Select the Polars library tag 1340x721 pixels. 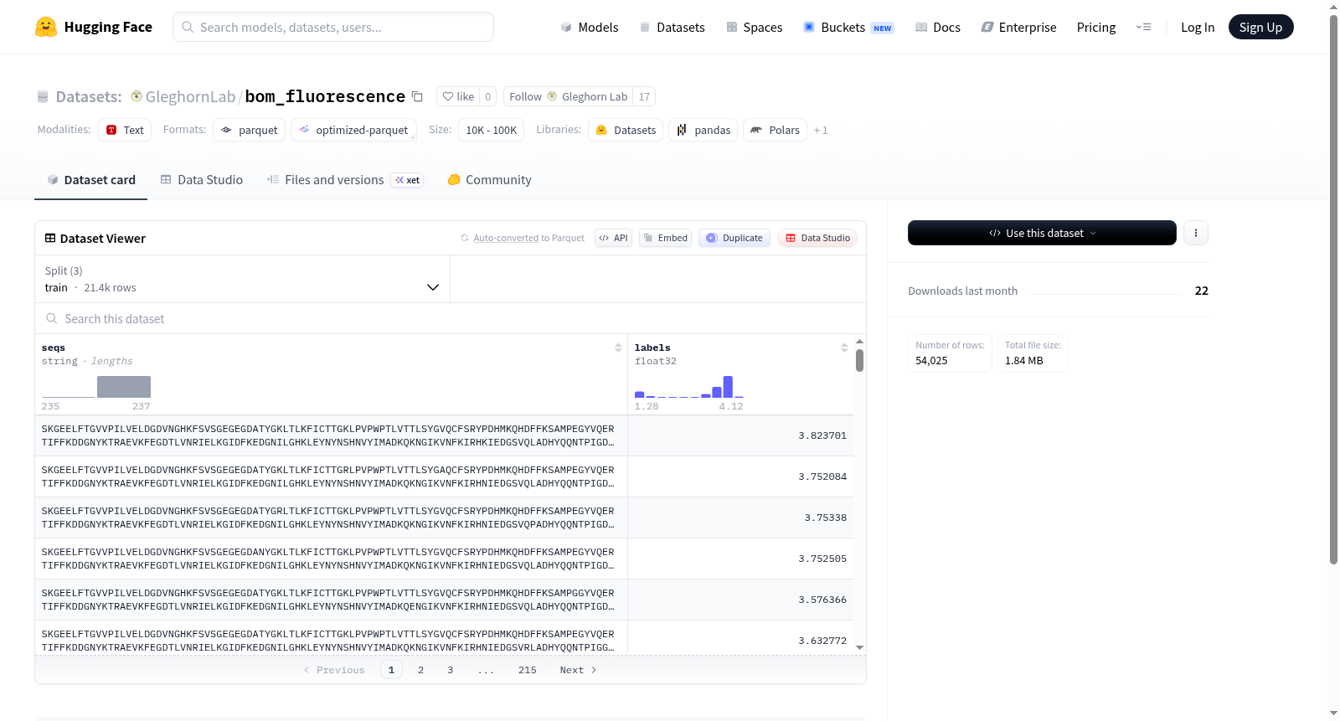(x=776, y=130)
